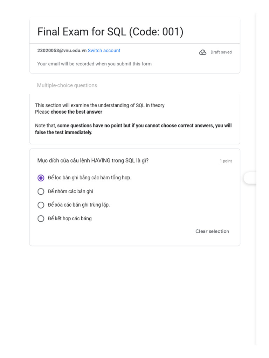The height and width of the screenshot is (358, 269).
Task: Click the Switch account link
Action: coord(104,51)
